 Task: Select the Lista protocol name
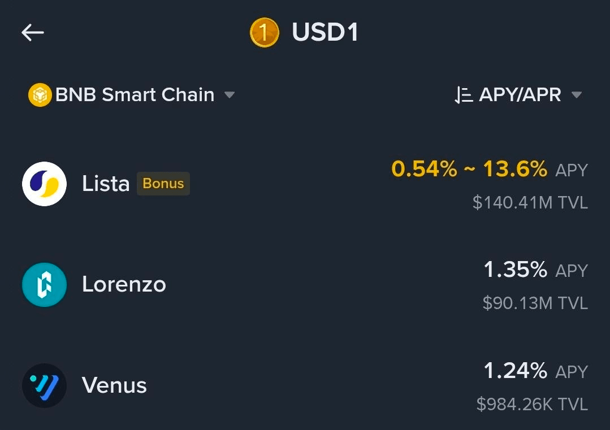(106, 184)
